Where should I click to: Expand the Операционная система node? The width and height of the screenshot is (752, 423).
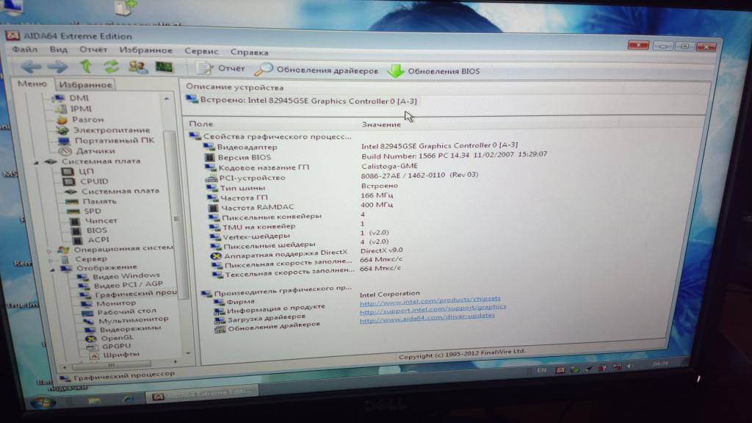(49, 251)
